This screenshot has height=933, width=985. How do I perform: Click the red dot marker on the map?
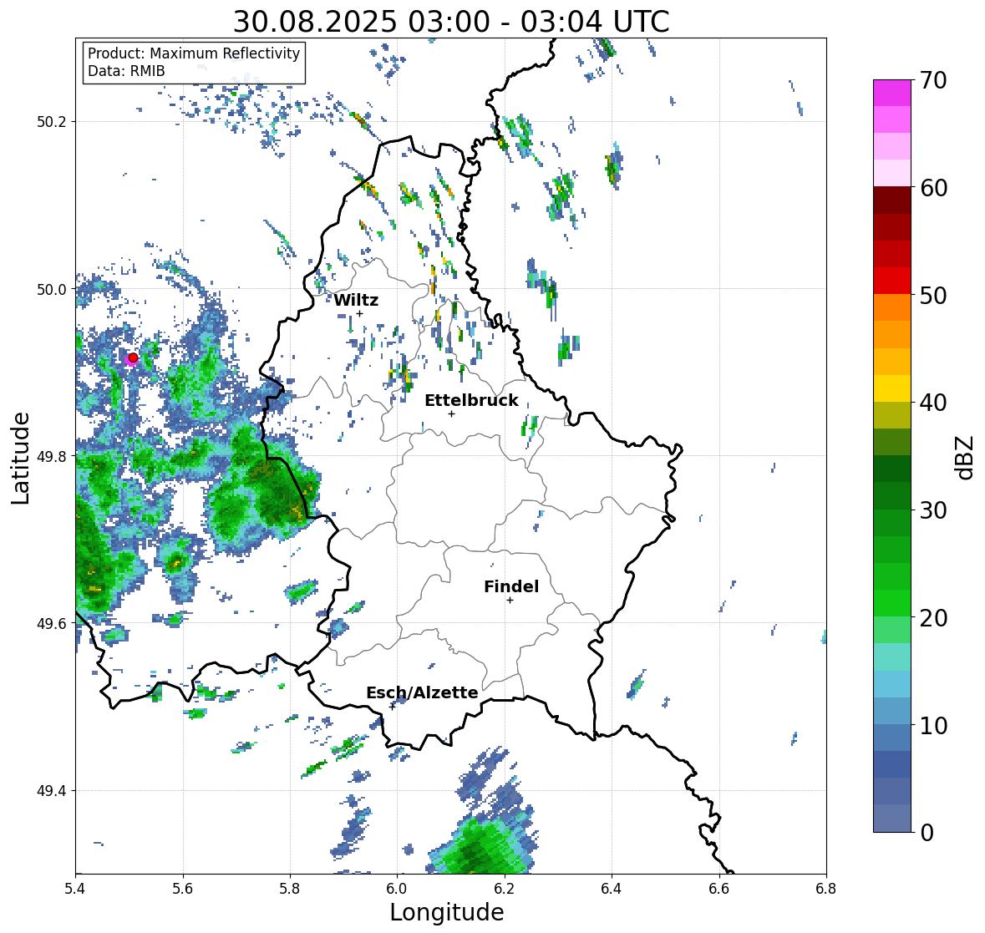pyautogui.click(x=133, y=357)
